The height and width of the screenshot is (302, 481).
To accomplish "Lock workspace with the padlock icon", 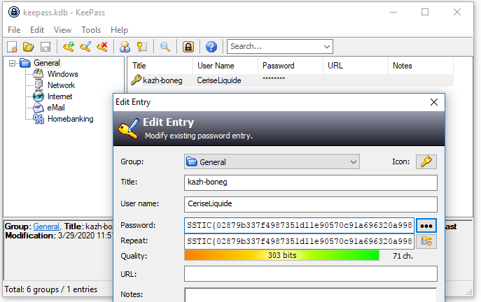I will pyautogui.click(x=188, y=47).
